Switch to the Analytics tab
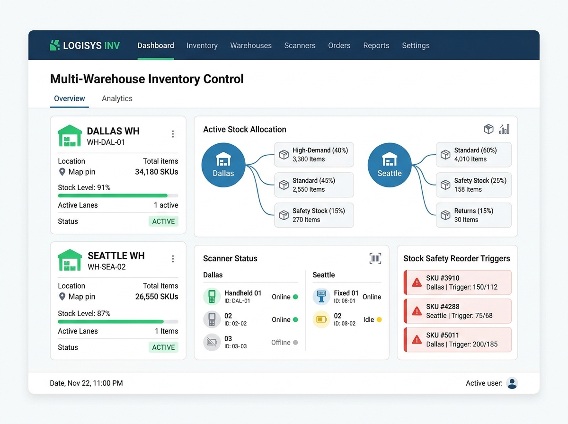Image resolution: width=568 pixels, height=424 pixels. click(x=117, y=98)
